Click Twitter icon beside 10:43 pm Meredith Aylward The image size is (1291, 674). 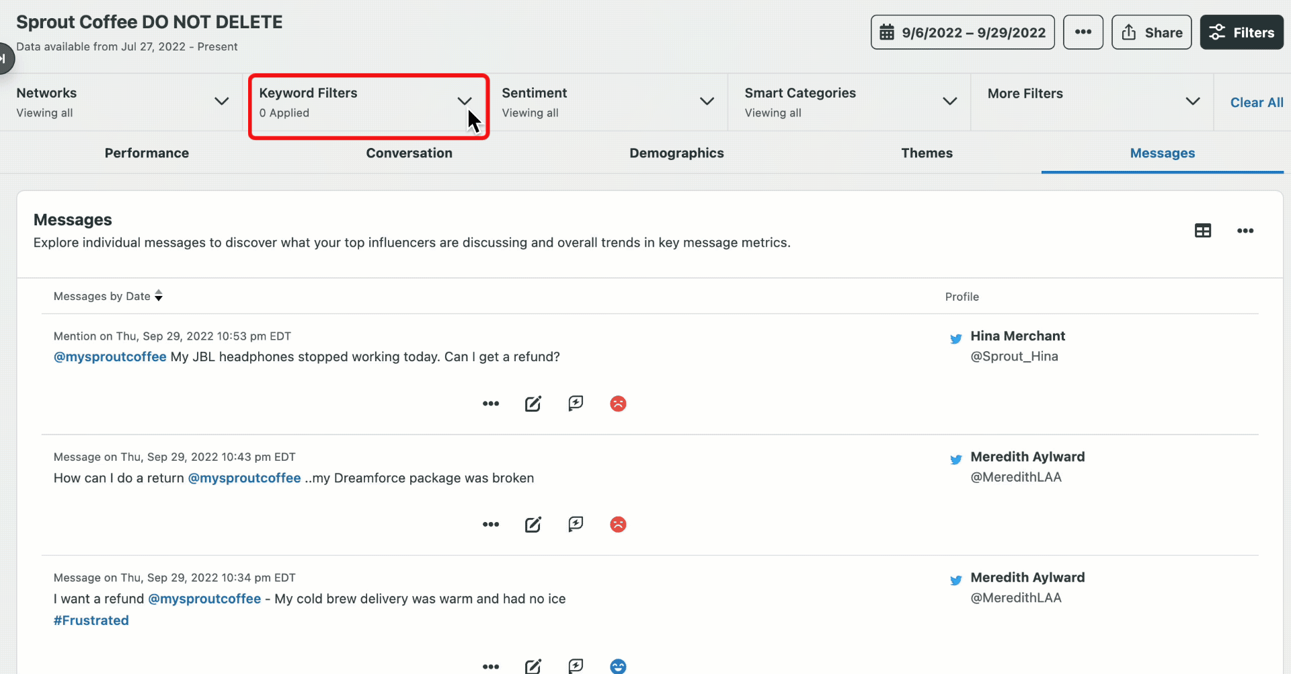[955, 459]
